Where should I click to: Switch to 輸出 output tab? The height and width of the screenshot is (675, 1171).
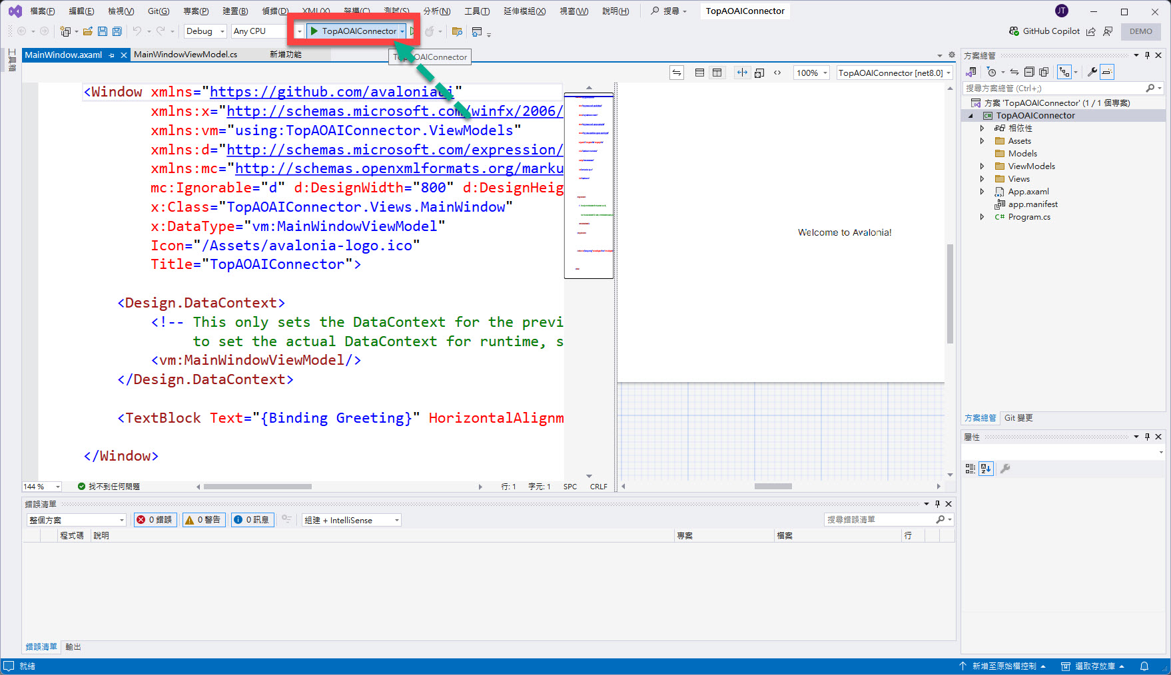pyautogui.click(x=73, y=647)
